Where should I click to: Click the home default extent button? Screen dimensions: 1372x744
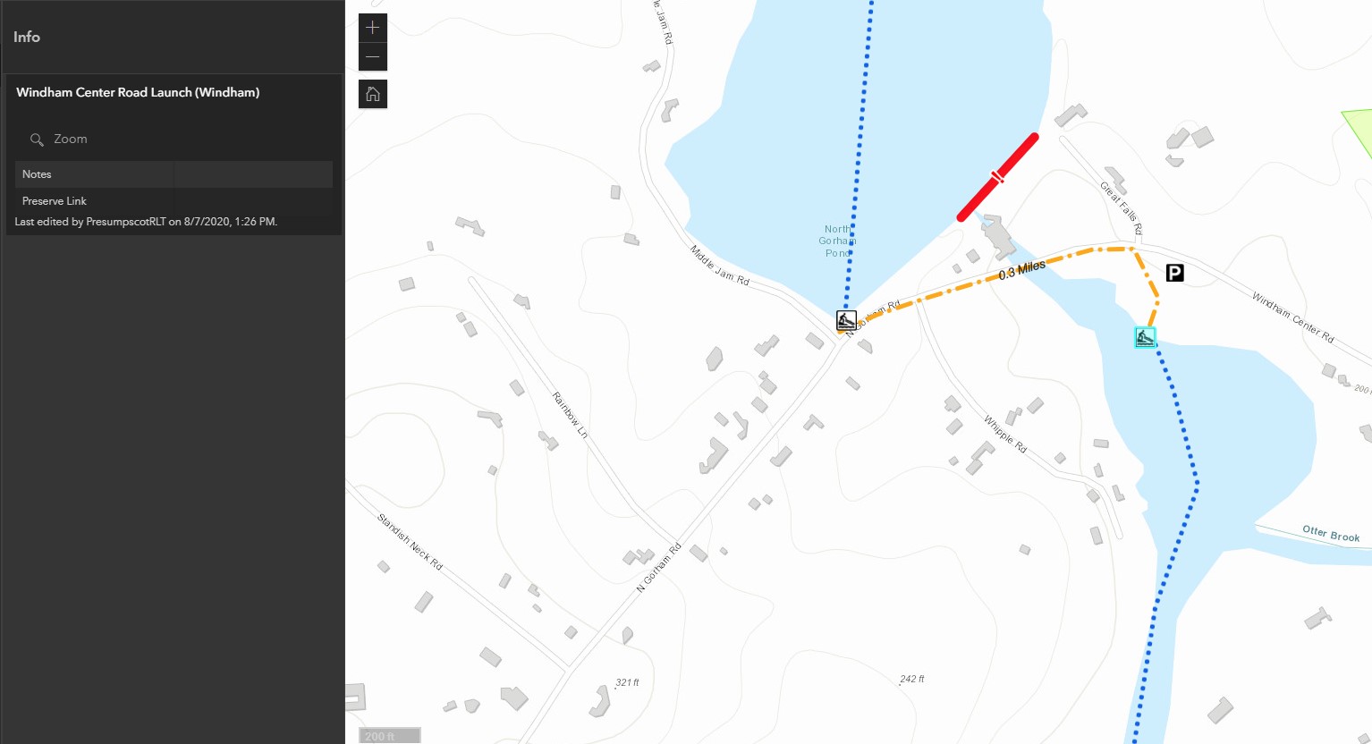pyautogui.click(x=373, y=94)
